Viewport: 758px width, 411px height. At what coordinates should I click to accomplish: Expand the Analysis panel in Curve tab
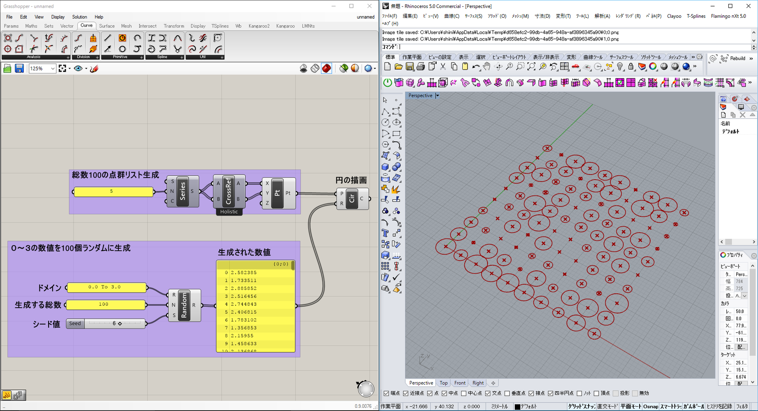click(x=67, y=57)
